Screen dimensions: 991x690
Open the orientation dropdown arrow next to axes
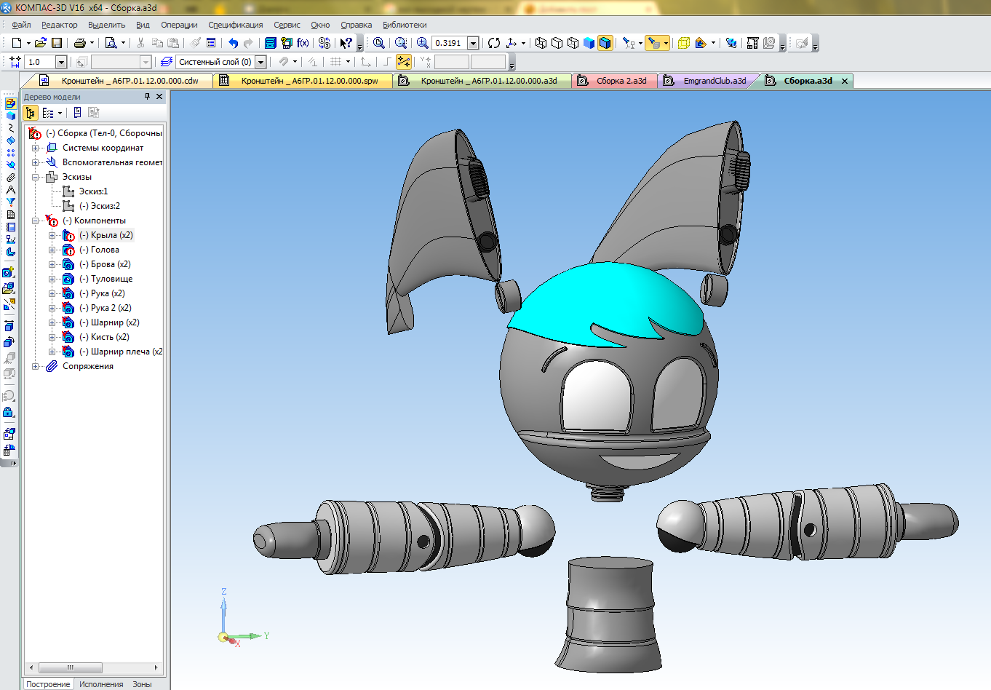523,43
